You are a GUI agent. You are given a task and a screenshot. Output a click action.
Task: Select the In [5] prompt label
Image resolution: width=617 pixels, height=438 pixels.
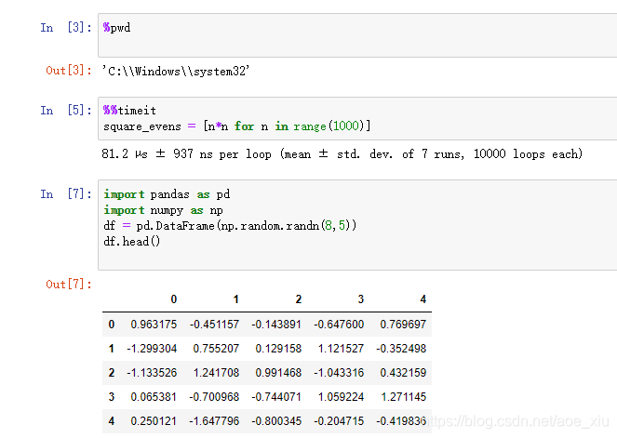point(66,110)
